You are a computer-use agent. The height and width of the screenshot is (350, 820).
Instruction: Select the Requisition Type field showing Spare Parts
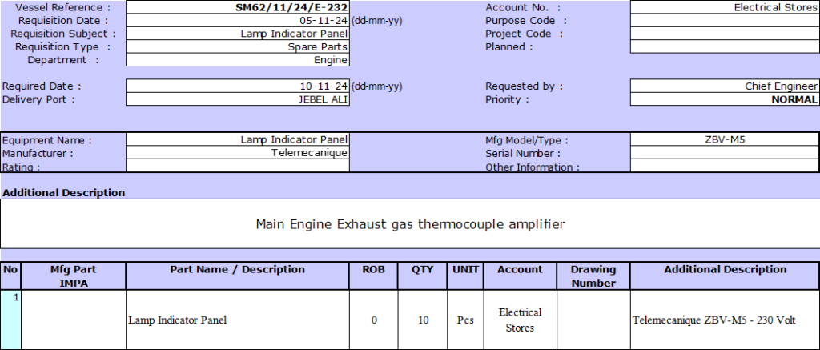pyautogui.click(x=238, y=46)
